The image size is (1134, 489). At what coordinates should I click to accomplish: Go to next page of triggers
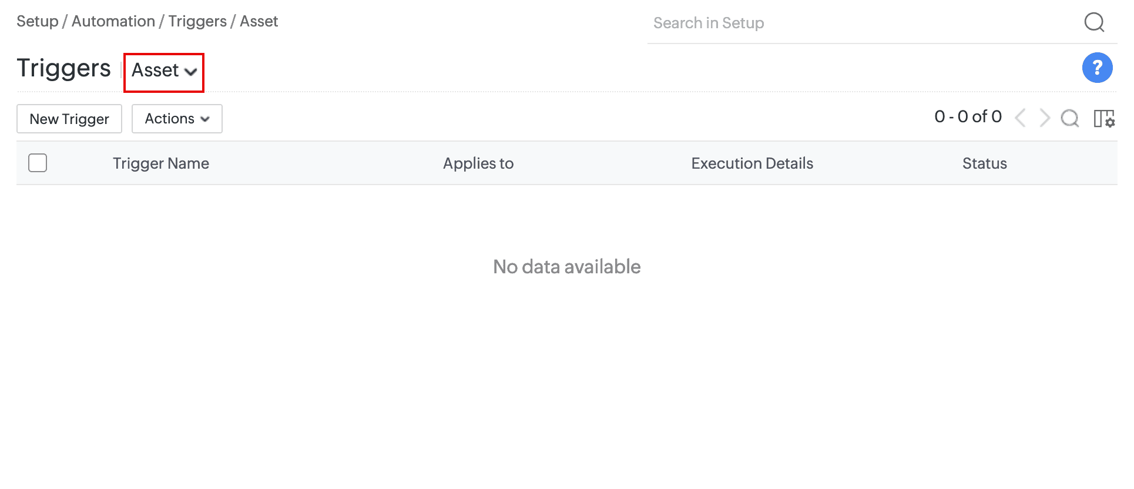1045,118
